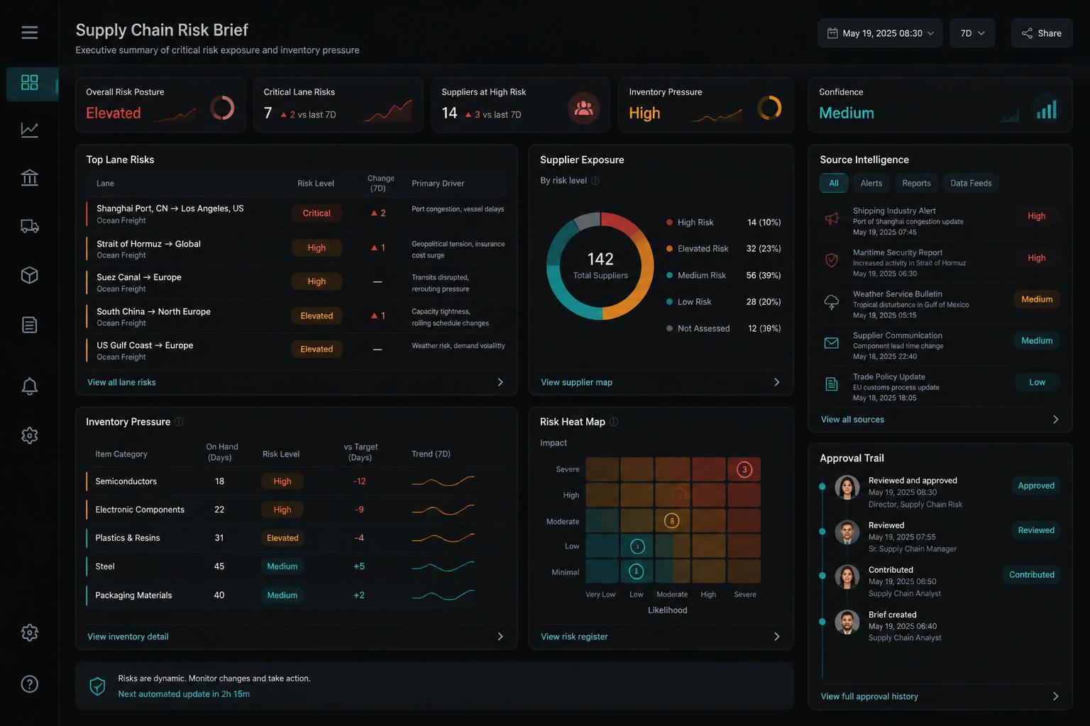The image size is (1090, 726).
Task: Click the Steel trend sparkline
Action: (443, 566)
